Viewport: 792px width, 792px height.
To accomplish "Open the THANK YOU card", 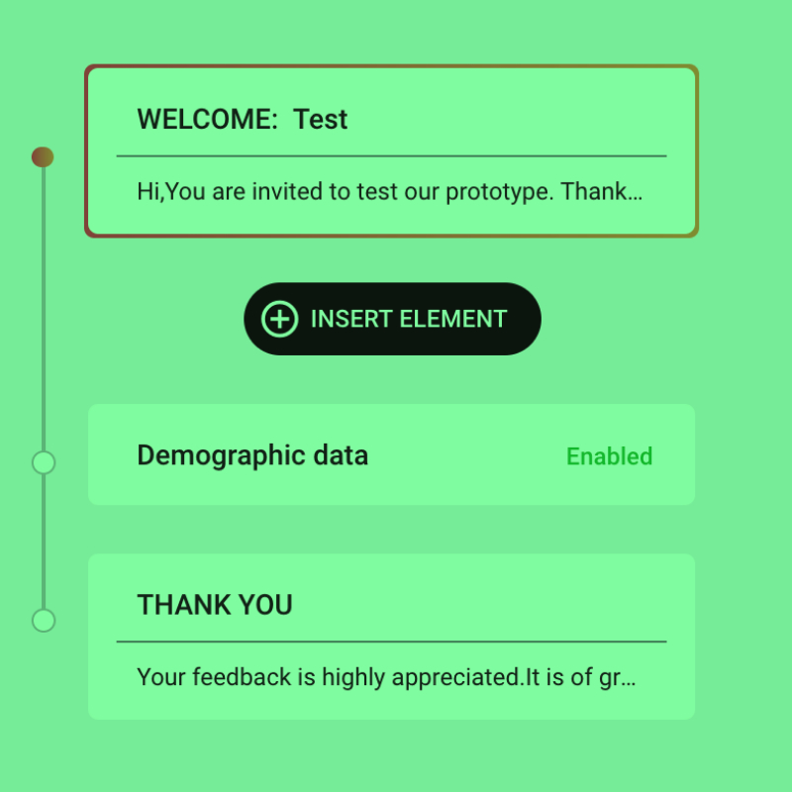I will point(391,637).
